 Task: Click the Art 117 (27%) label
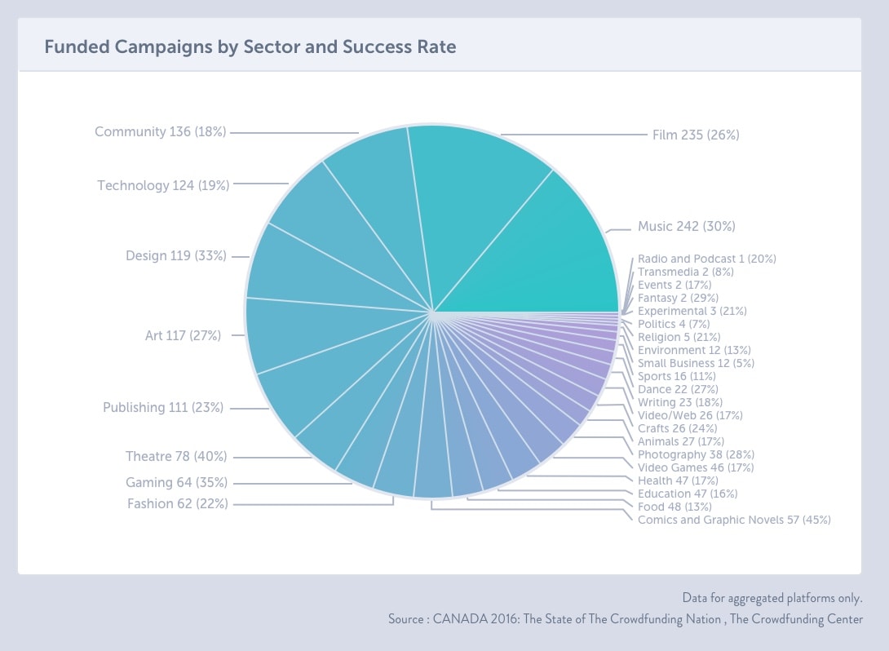(183, 335)
